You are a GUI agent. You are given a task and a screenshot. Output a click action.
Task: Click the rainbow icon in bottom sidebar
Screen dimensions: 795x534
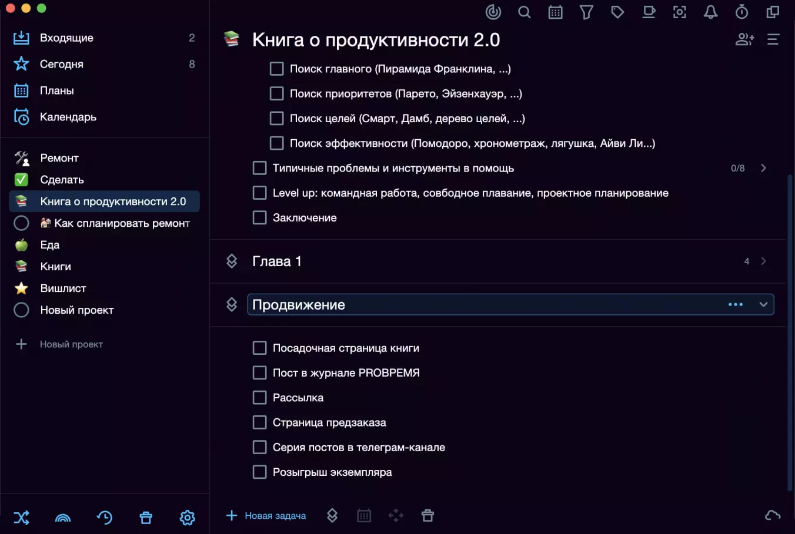click(63, 518)
